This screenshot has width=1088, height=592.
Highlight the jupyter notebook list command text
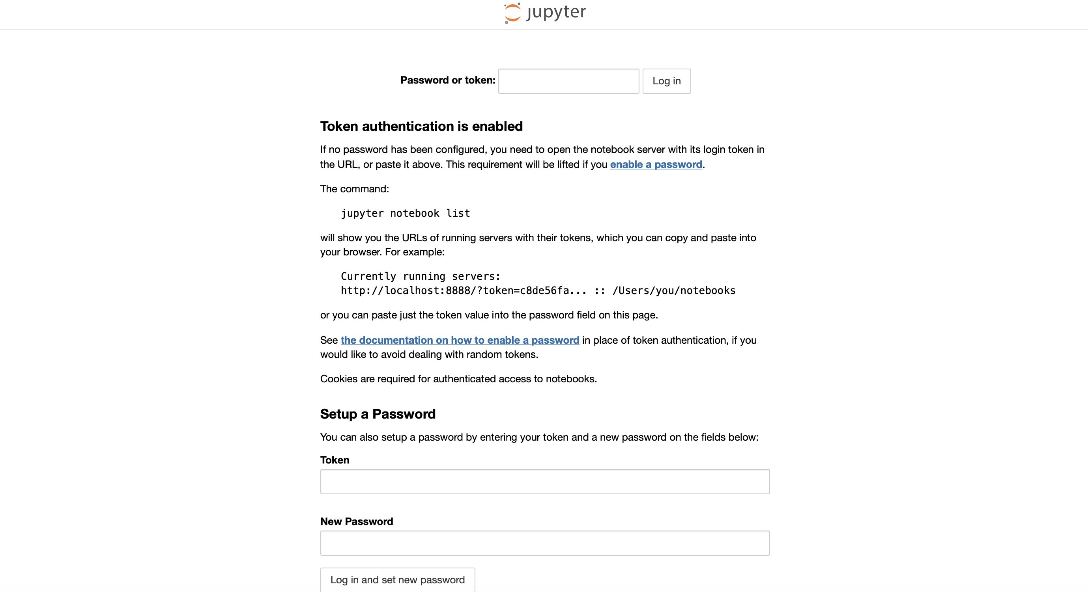(x=405, y=213)
